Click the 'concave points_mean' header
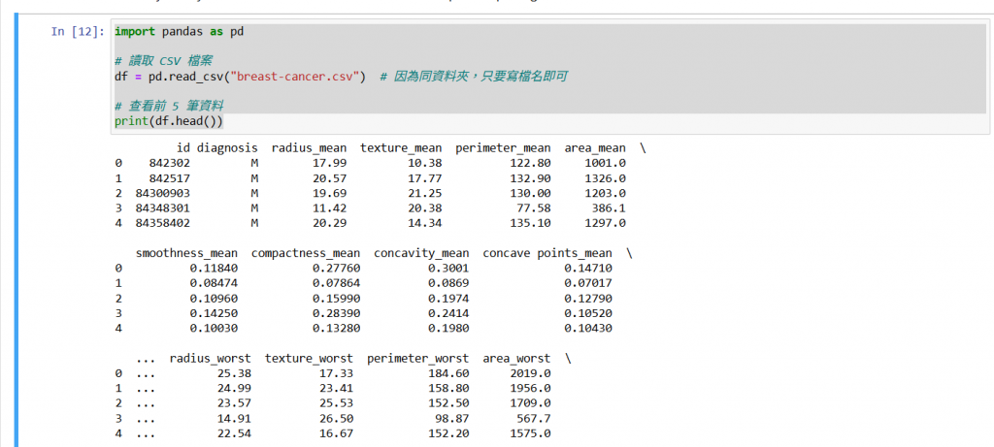 click(547, 253)
